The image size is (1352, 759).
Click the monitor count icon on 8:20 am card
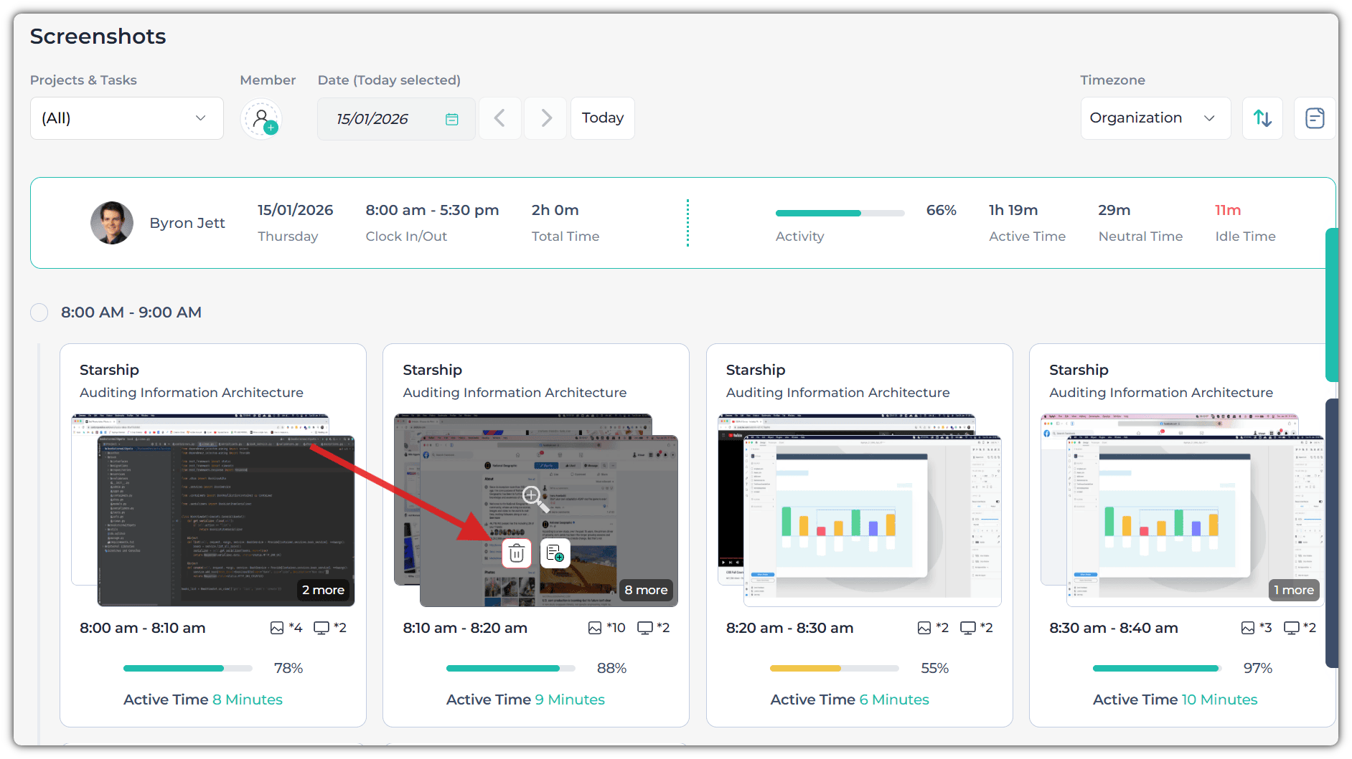[x=967, y=628]
